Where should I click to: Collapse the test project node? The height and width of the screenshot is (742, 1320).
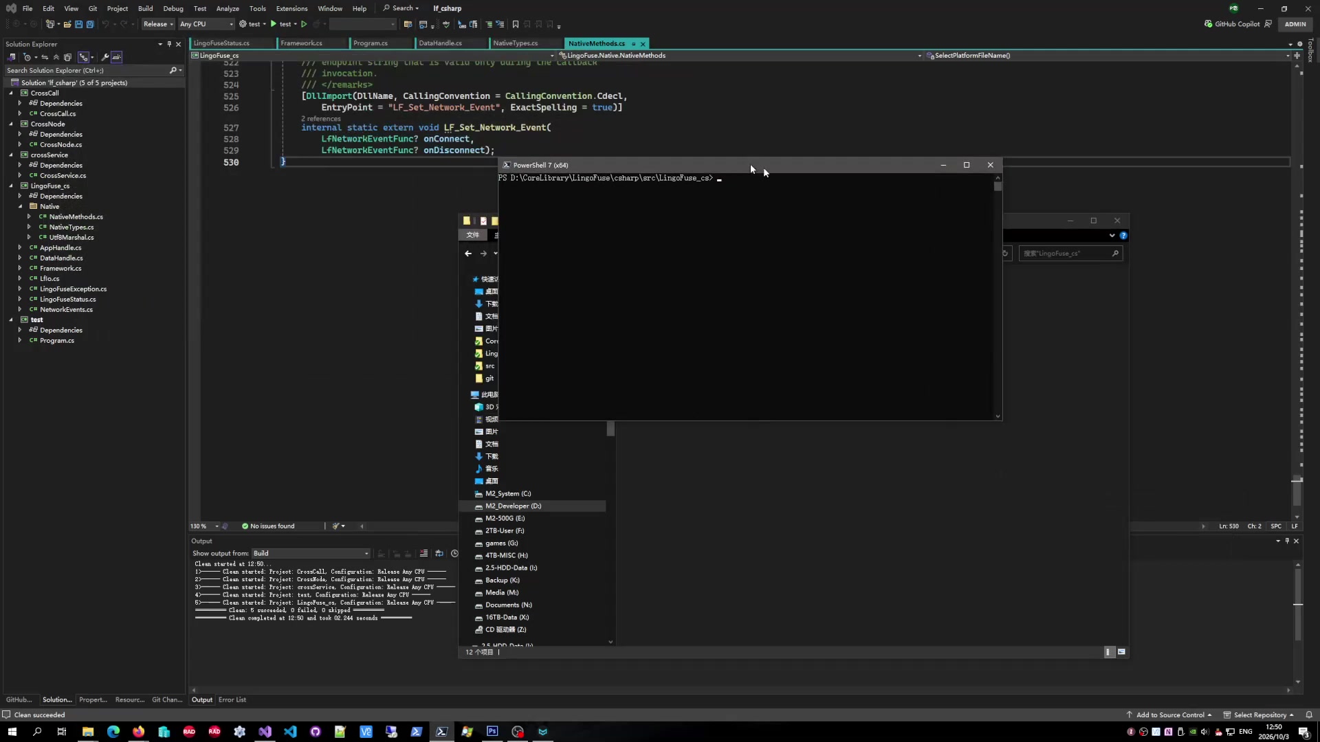click(11, 319)
